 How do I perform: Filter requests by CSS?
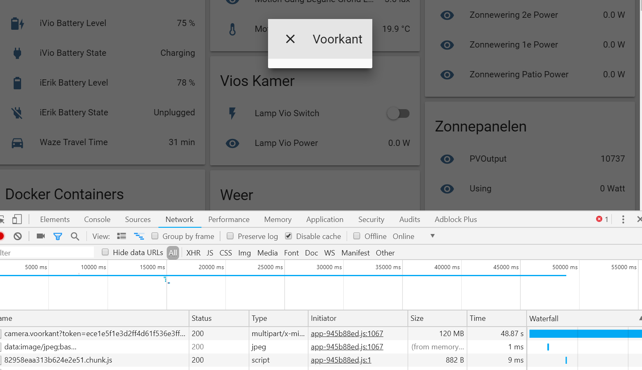225,253
